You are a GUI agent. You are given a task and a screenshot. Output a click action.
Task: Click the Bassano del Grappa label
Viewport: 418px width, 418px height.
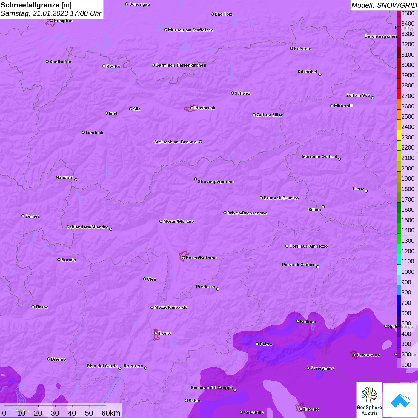(x=212, y=388)
